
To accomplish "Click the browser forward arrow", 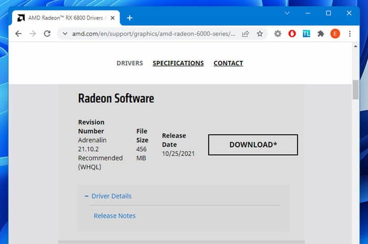I will [33, 34].
